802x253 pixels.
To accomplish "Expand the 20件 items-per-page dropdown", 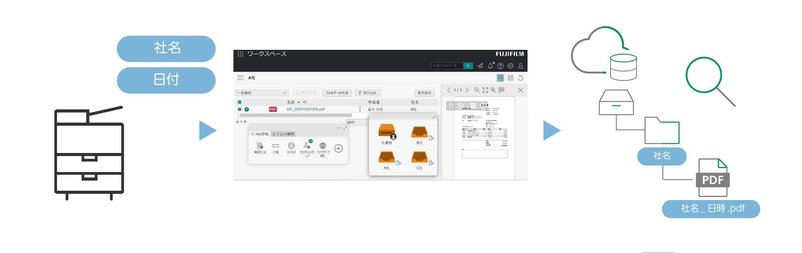I will (x=357, y=122).
